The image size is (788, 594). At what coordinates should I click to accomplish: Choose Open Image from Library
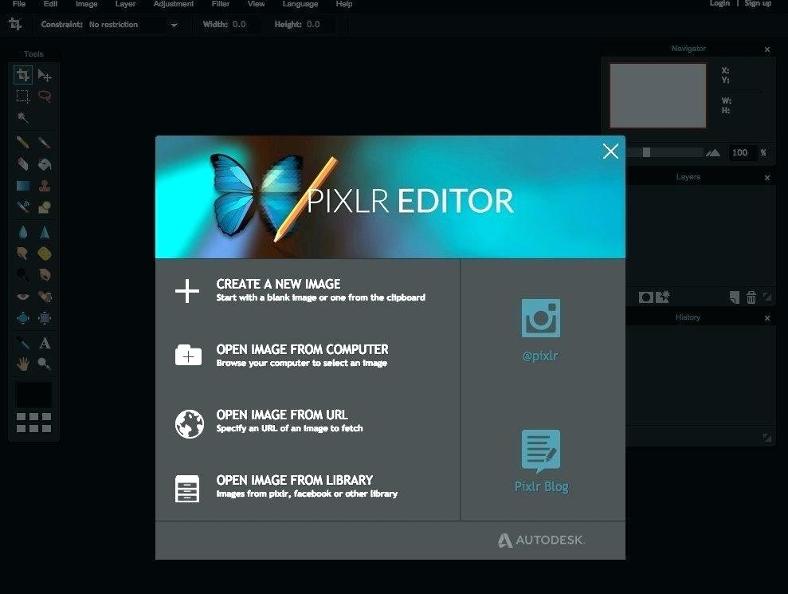tap(287, 487)
